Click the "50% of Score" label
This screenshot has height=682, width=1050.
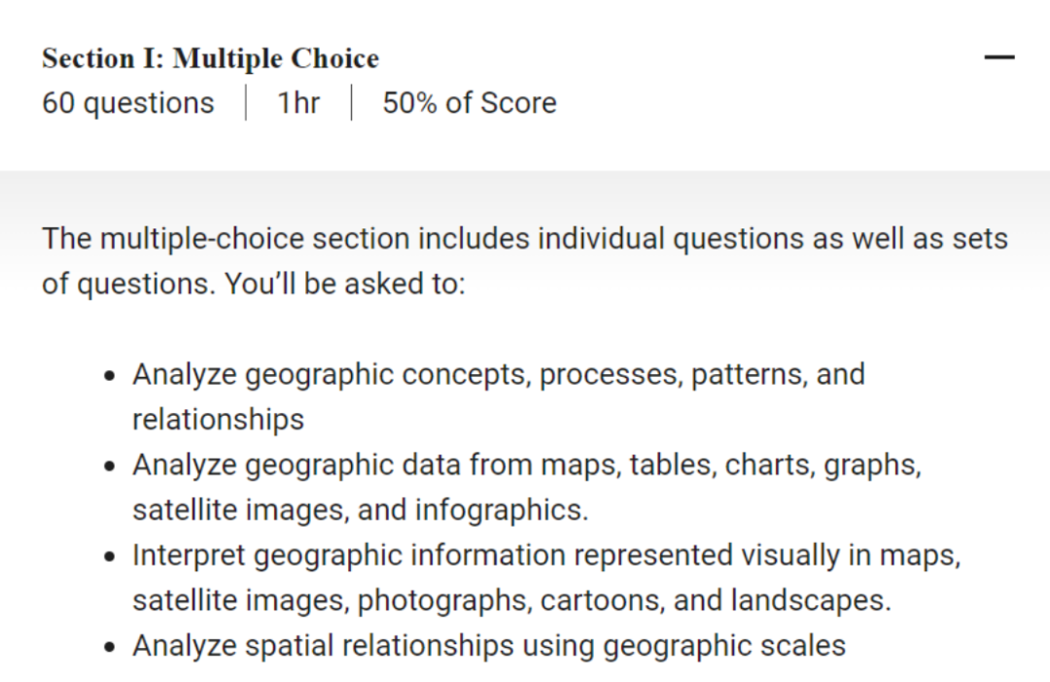tap(470, 103)
